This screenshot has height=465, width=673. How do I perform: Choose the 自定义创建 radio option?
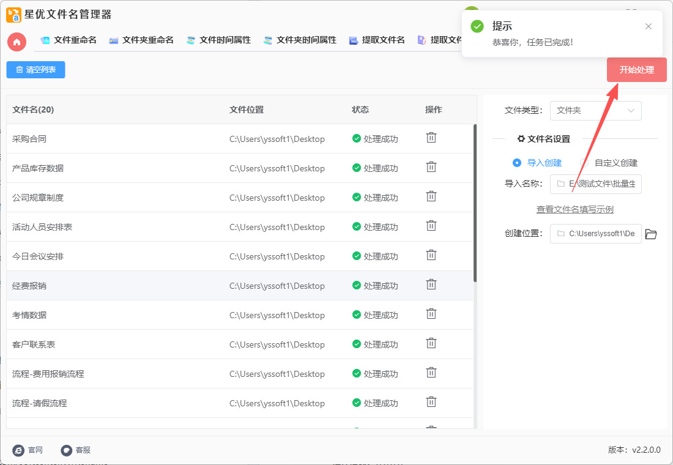[584, 163]
